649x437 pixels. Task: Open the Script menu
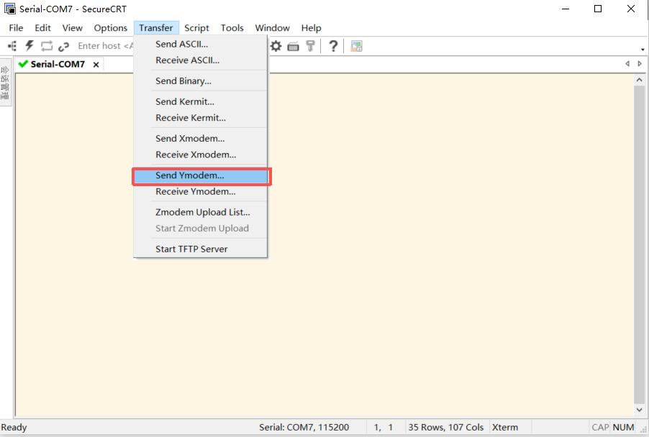196,28
